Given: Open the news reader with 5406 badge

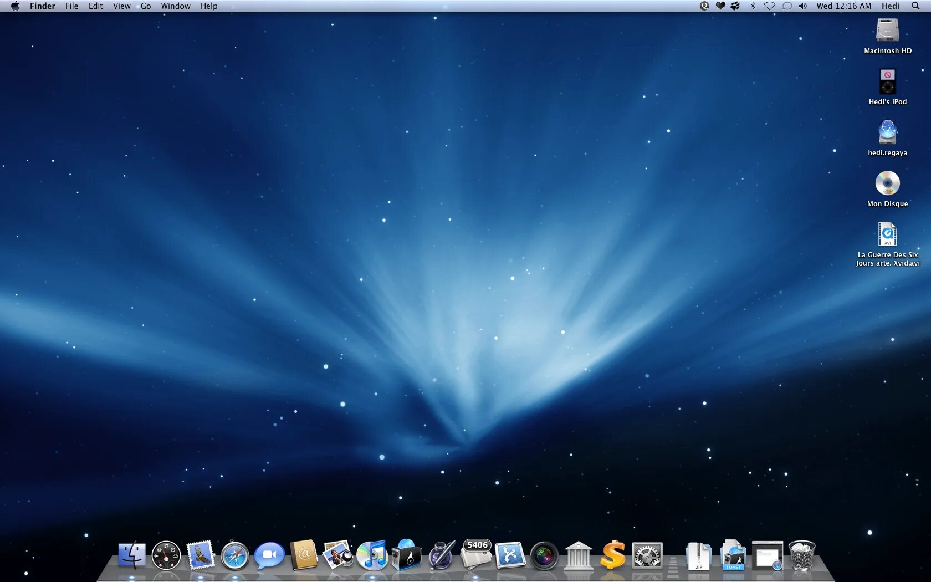Looking at the screenshot, I should tap(476, 555).
